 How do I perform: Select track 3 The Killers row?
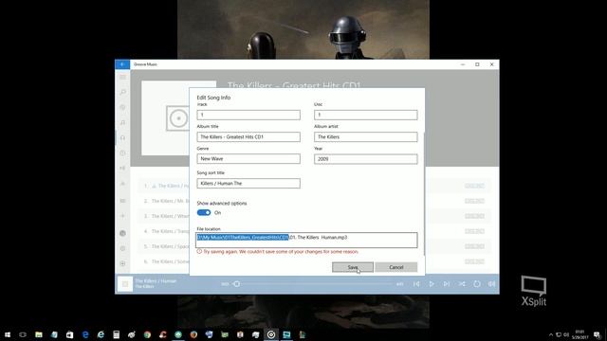click(x=314, y=216)
